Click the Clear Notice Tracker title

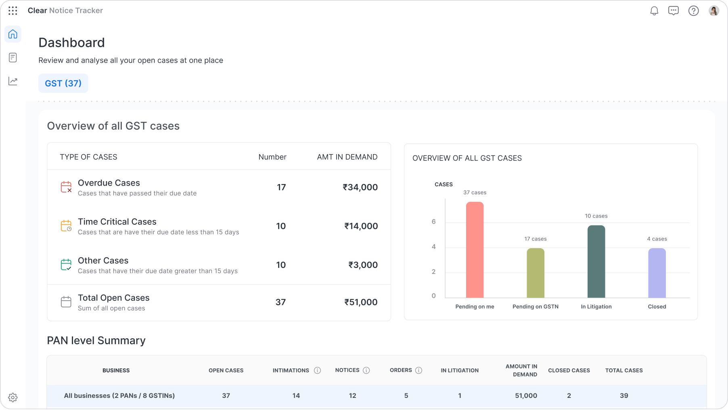[65, 10]
